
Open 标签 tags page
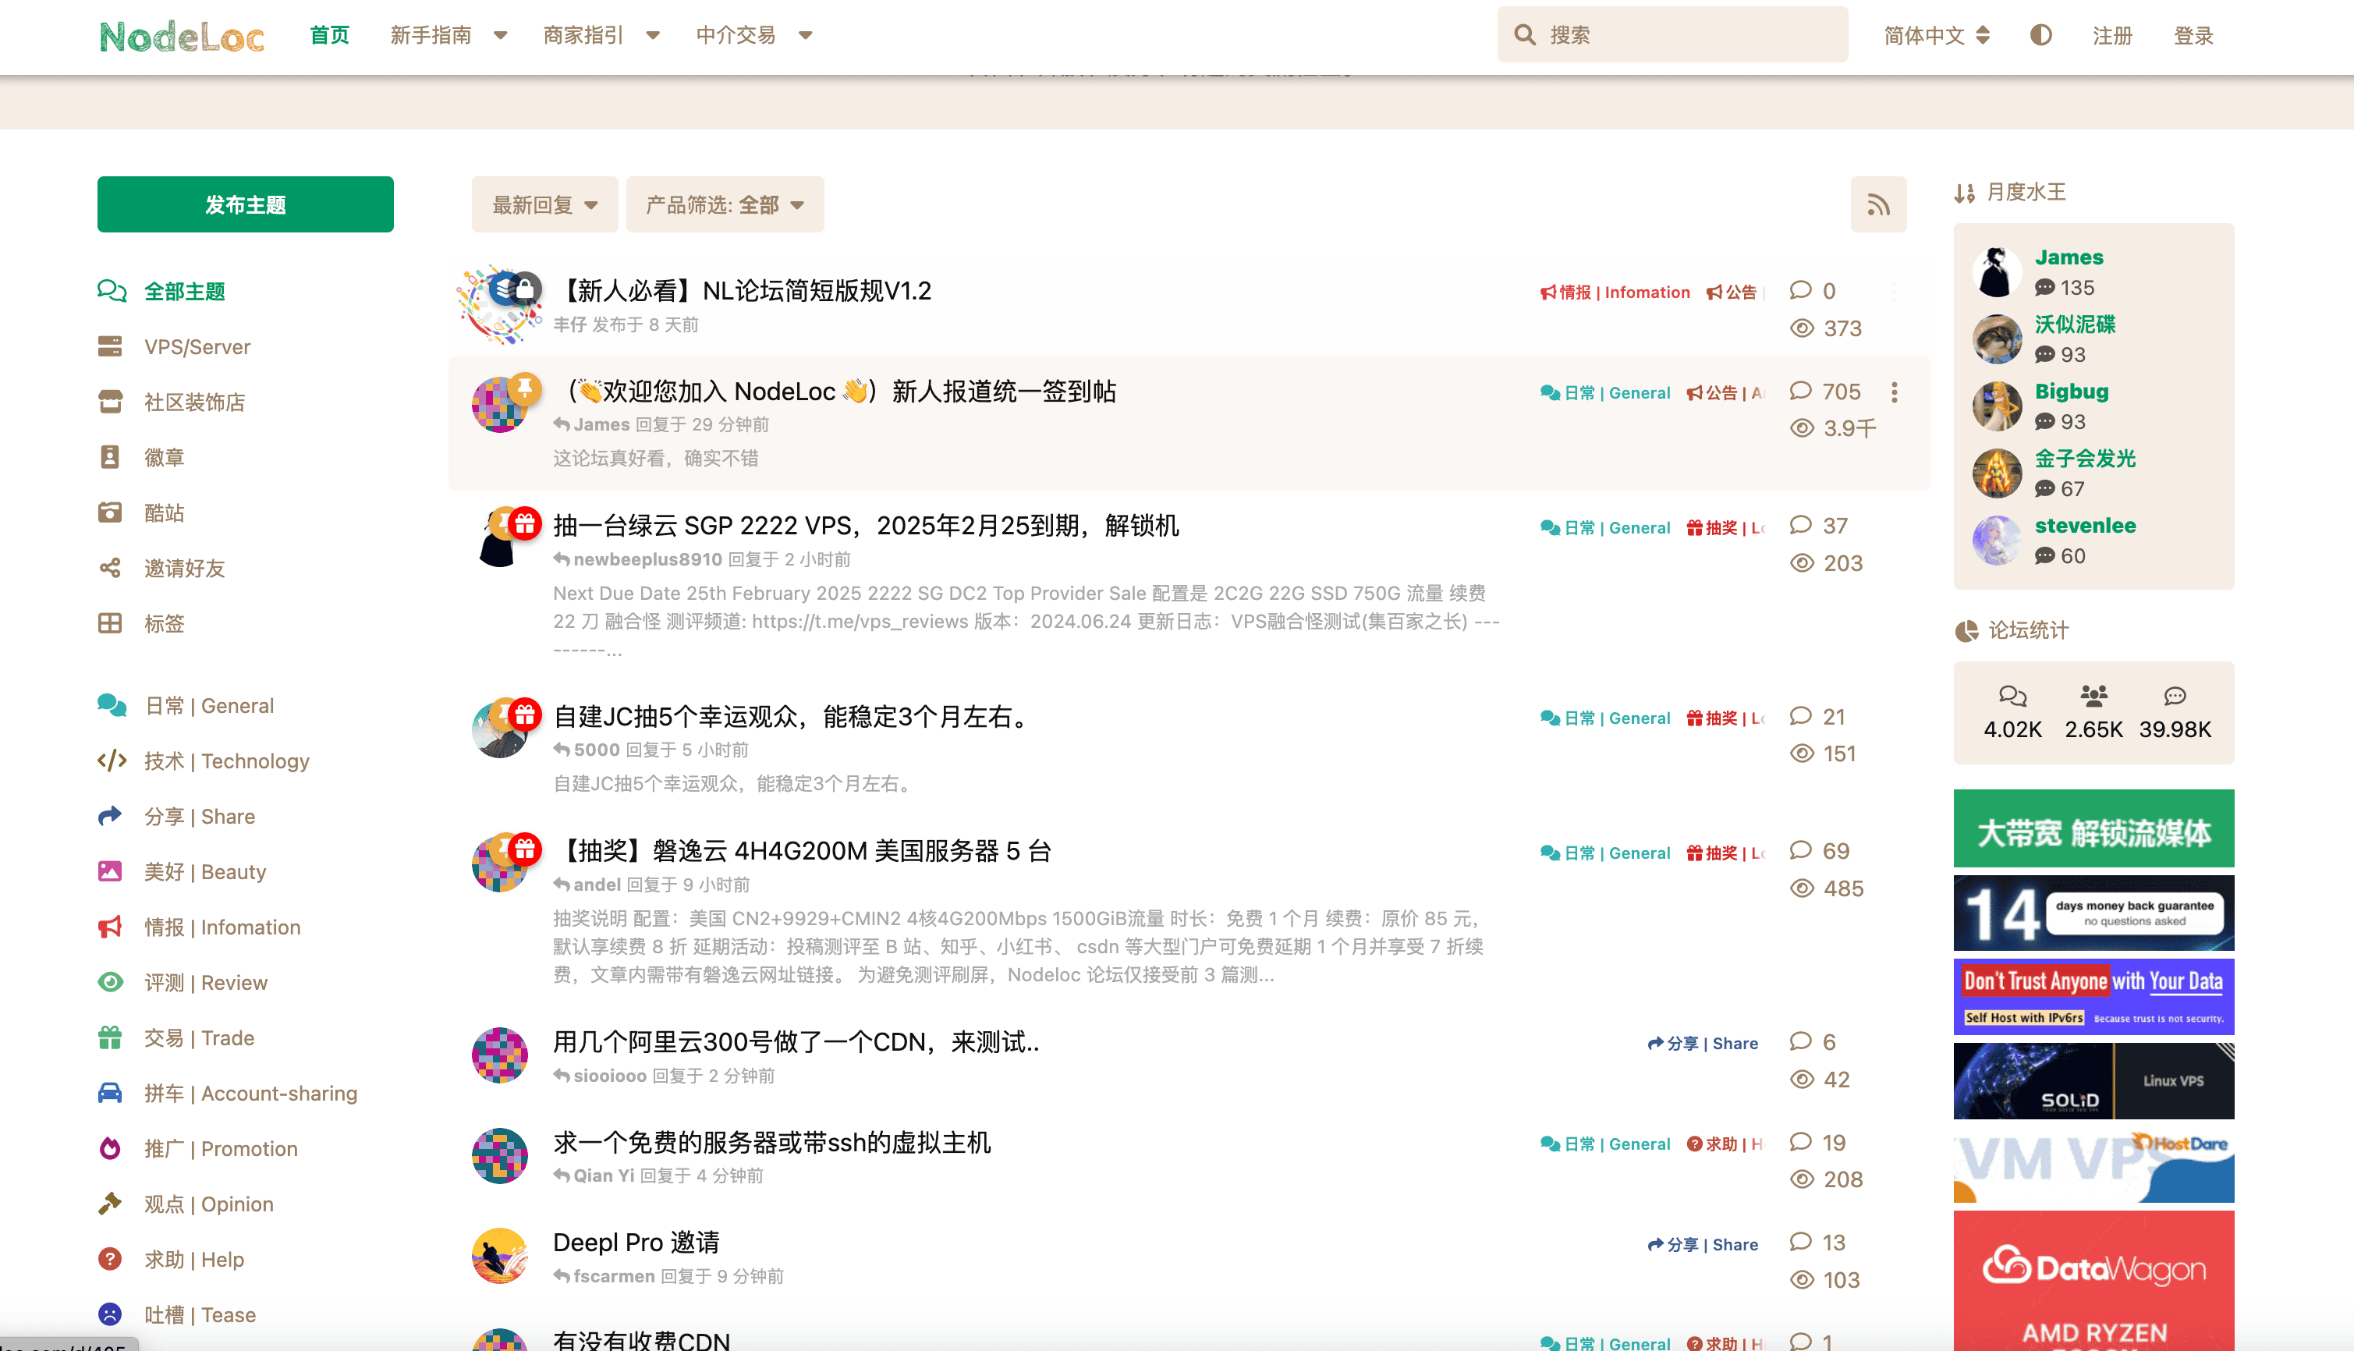coord(163,623)
